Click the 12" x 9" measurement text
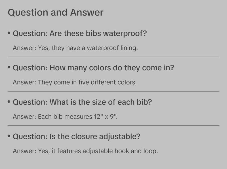Screen dimensions: 227x169 [106, 117]
